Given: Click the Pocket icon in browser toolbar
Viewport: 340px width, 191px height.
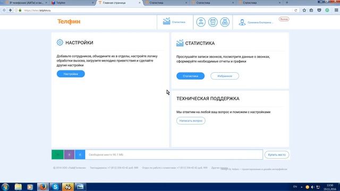Looking at the screenshot, I should 319,10.
